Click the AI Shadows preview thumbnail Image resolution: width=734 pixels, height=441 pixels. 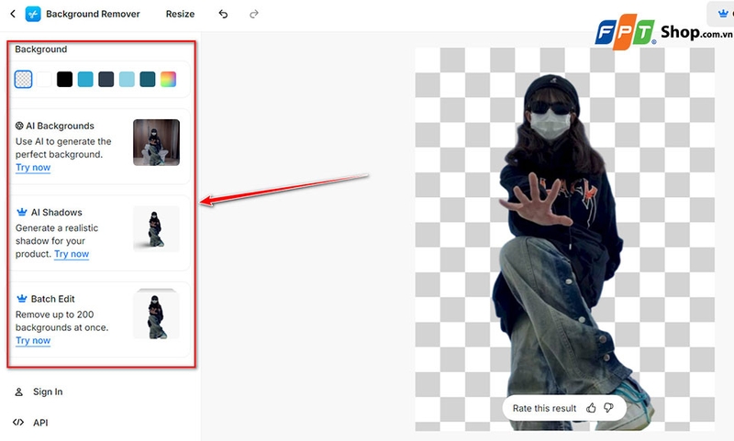[x=156, y=228]
